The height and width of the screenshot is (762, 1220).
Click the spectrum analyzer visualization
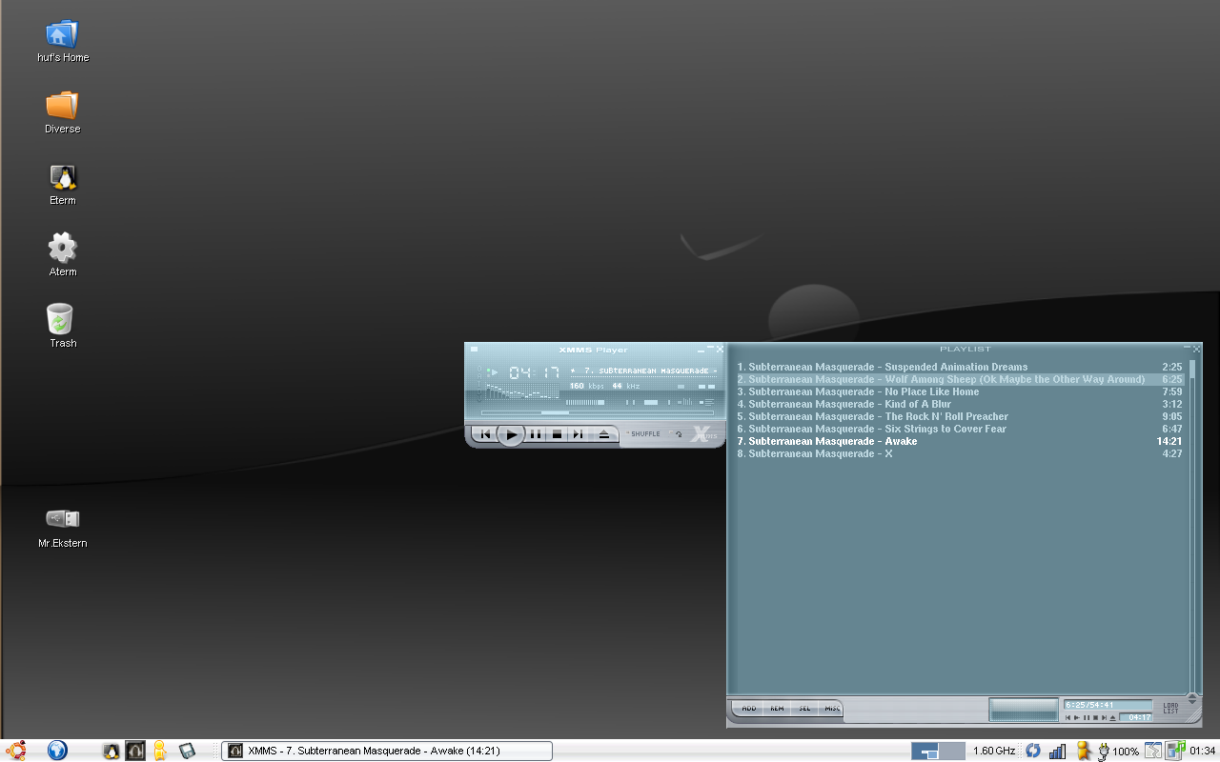(522, 391)
